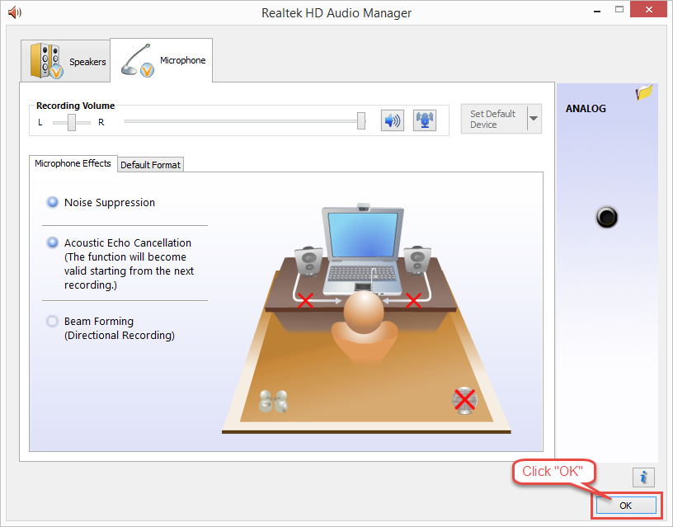Enable Beam Forming directional recording
Image resolution: width=673 pixels, height=527 pixels.
click(52, 321)
